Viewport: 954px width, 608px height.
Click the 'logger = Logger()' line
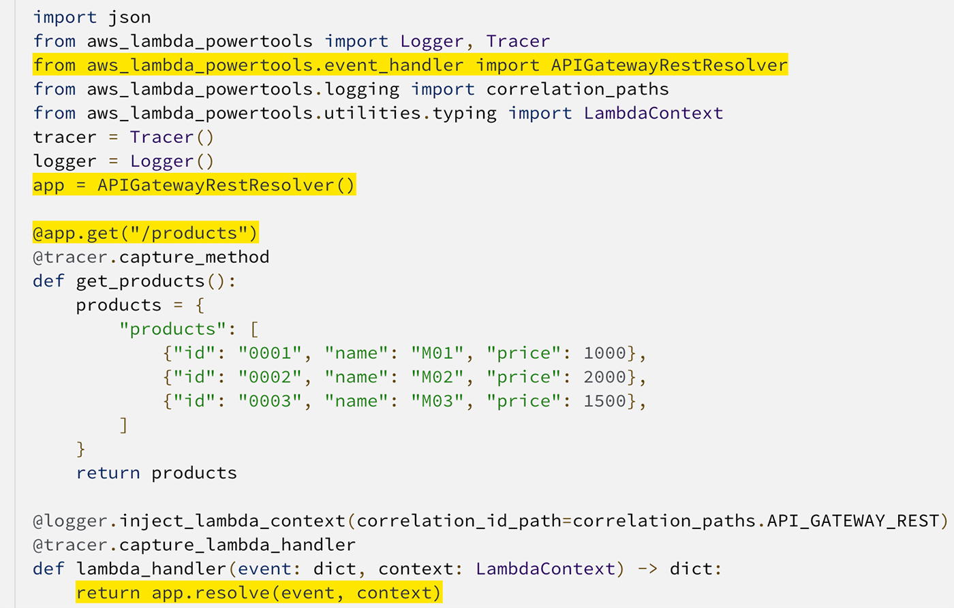124,161
